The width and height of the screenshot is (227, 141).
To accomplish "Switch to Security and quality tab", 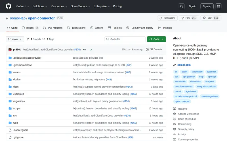I will click(140, 28).
